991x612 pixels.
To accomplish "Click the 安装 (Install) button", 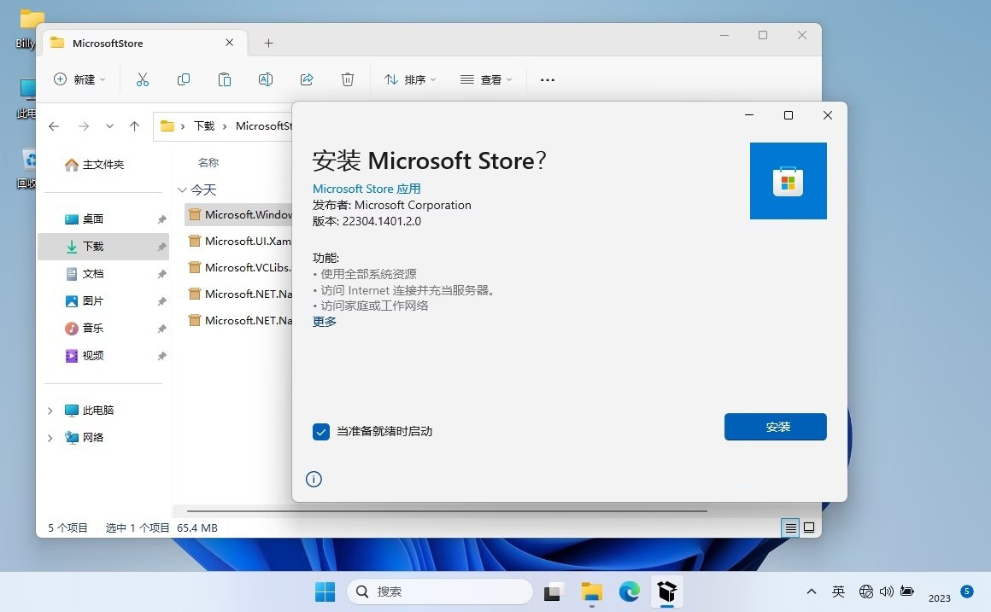I will coord(775,427).
